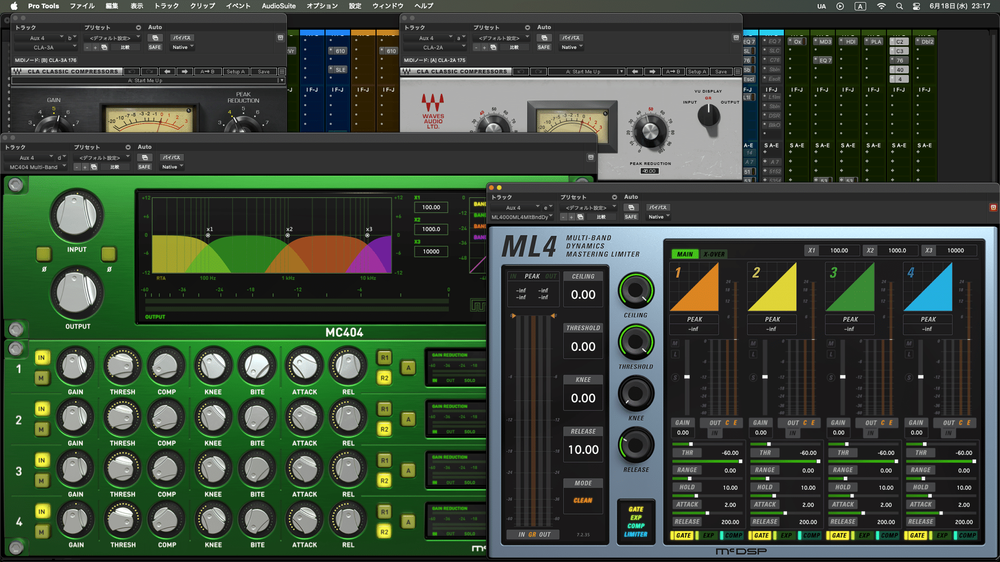The width and height of the screenshot is (1000, 562).
Task: Click Setup A button in CLA-2A
Action: pos(697,71)
